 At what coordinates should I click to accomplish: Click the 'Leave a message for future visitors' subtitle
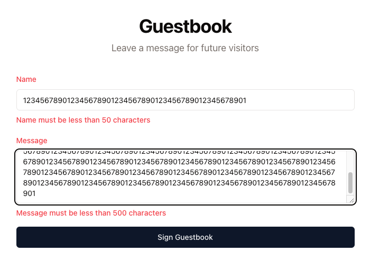click(185, 48)
